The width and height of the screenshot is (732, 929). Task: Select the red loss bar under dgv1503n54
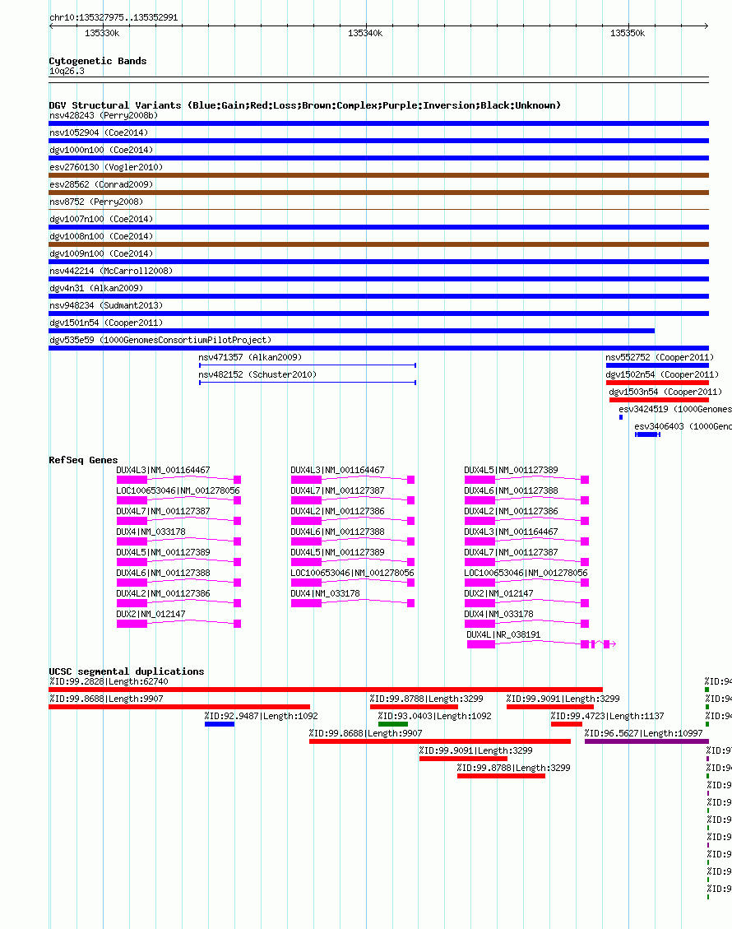[659, 400]
